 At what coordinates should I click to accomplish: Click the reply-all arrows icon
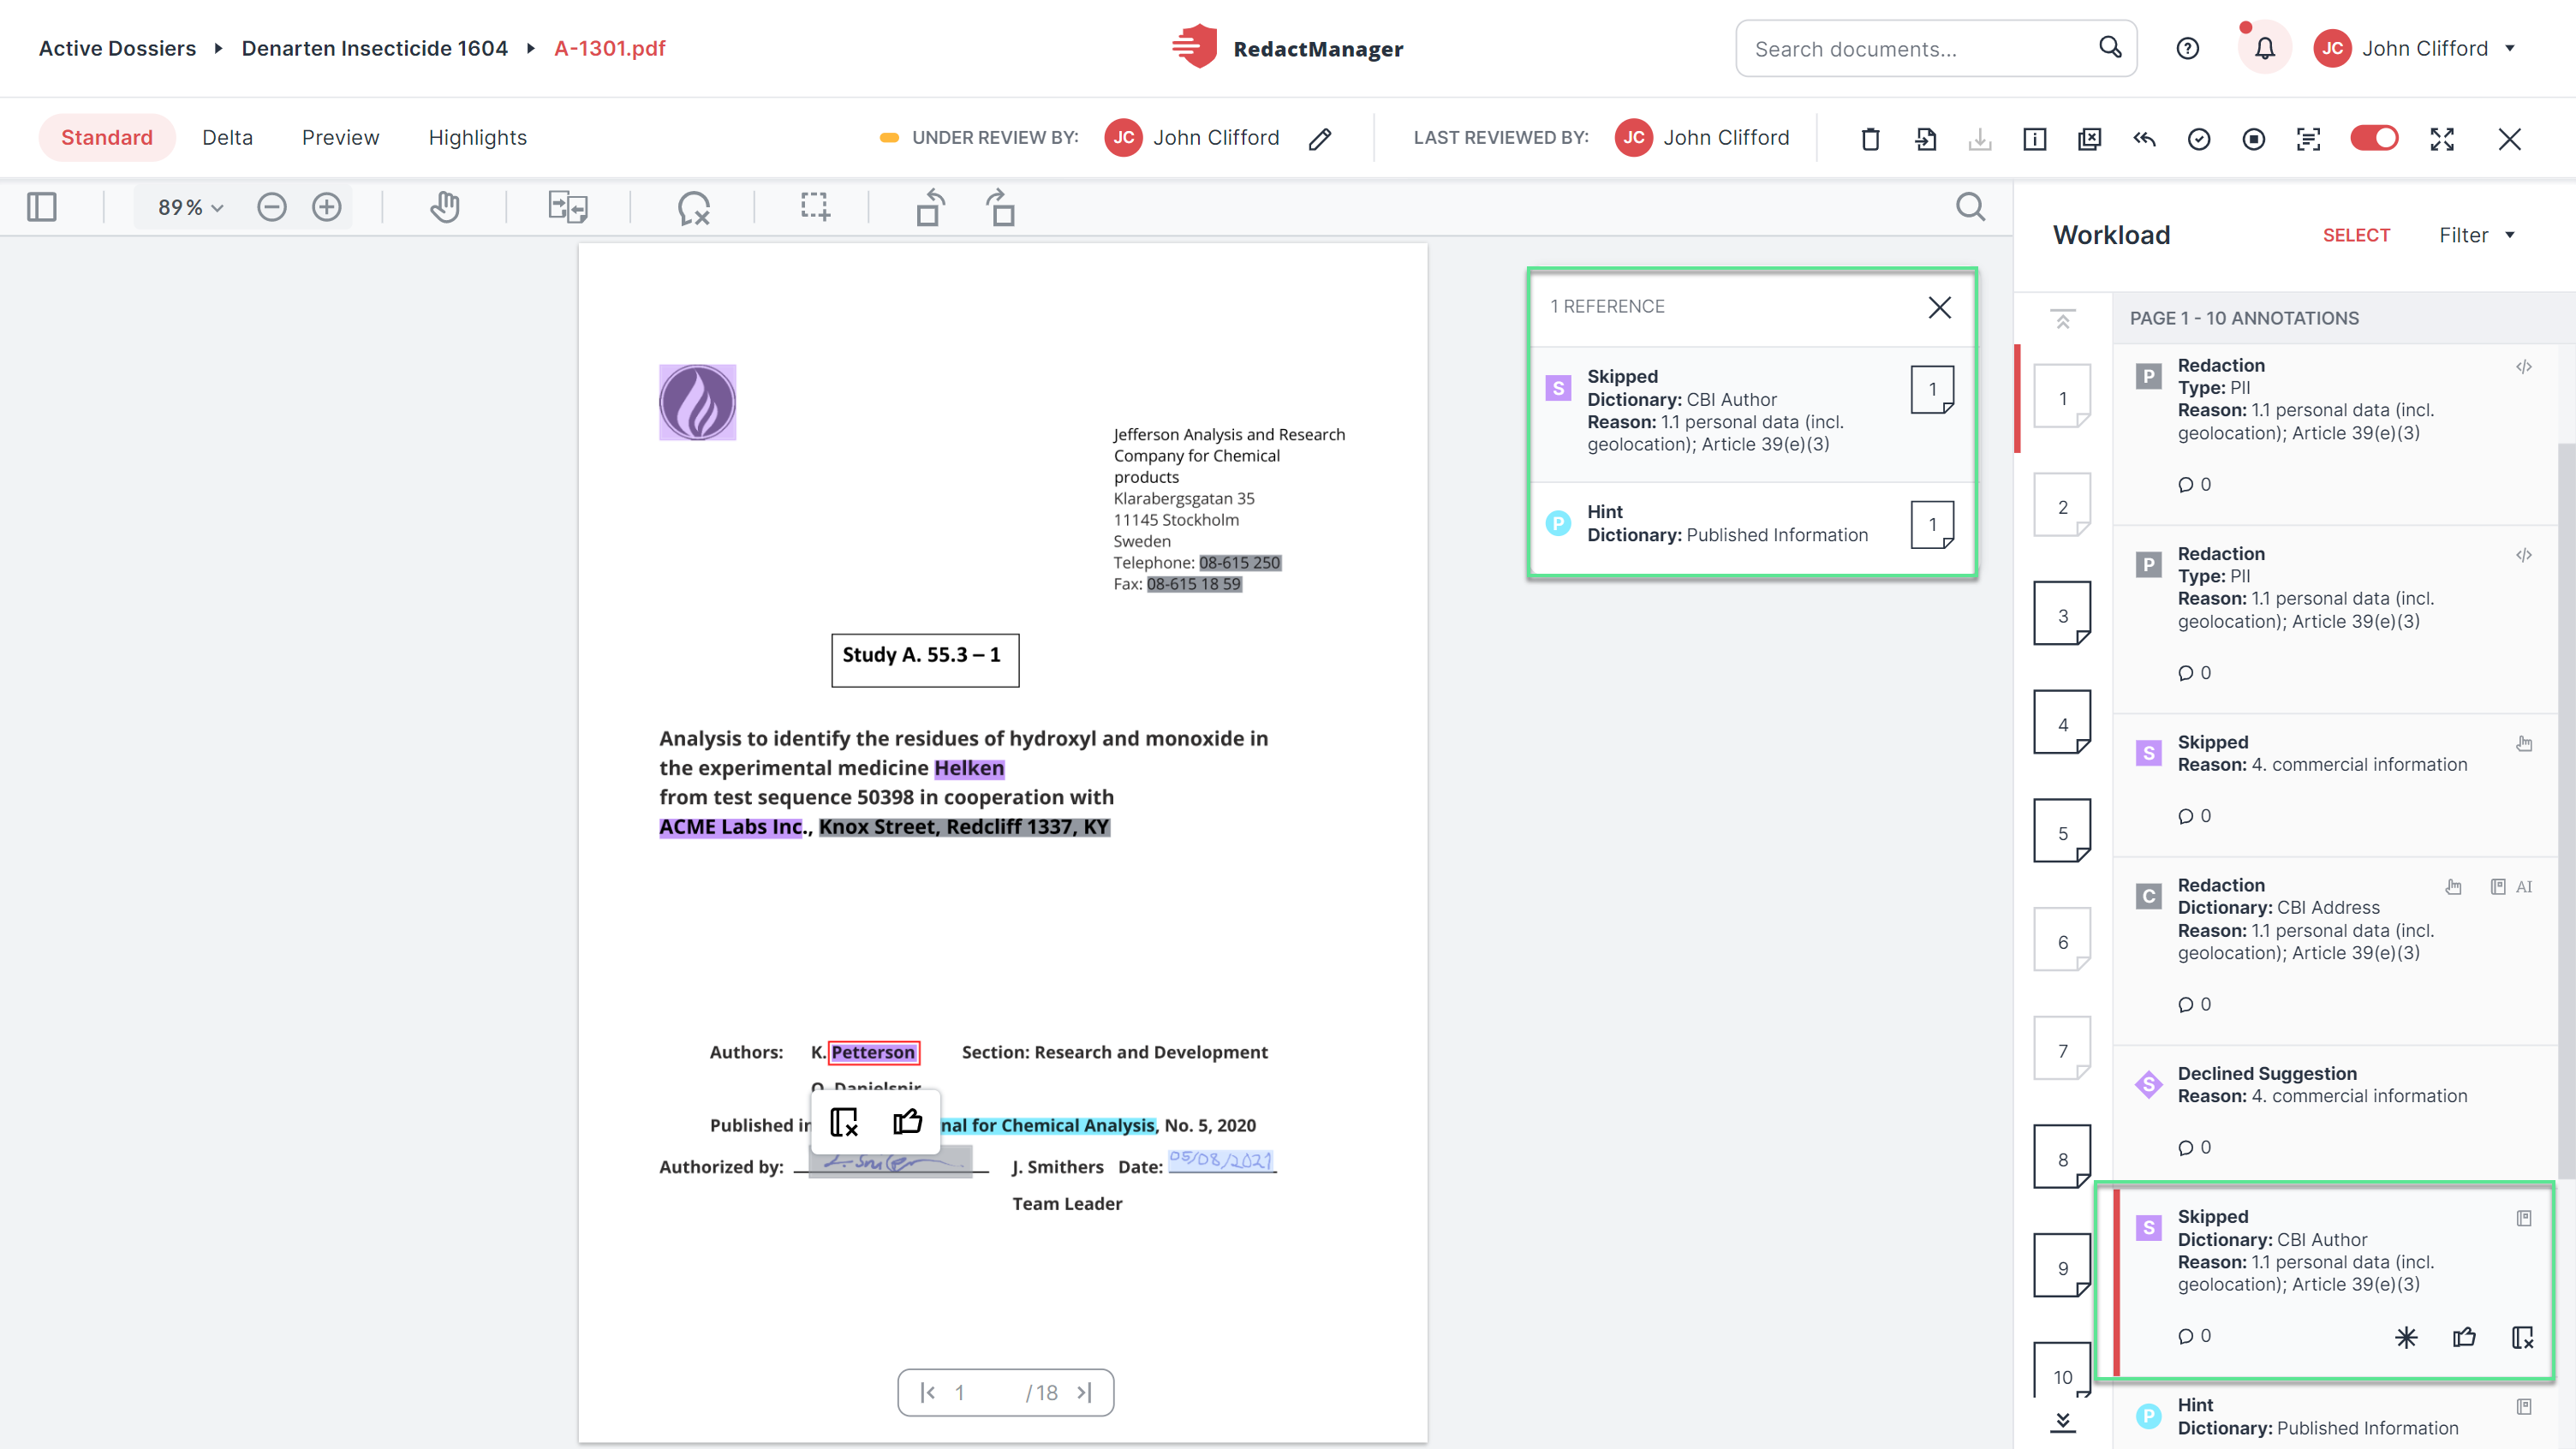coord(2144,139)
